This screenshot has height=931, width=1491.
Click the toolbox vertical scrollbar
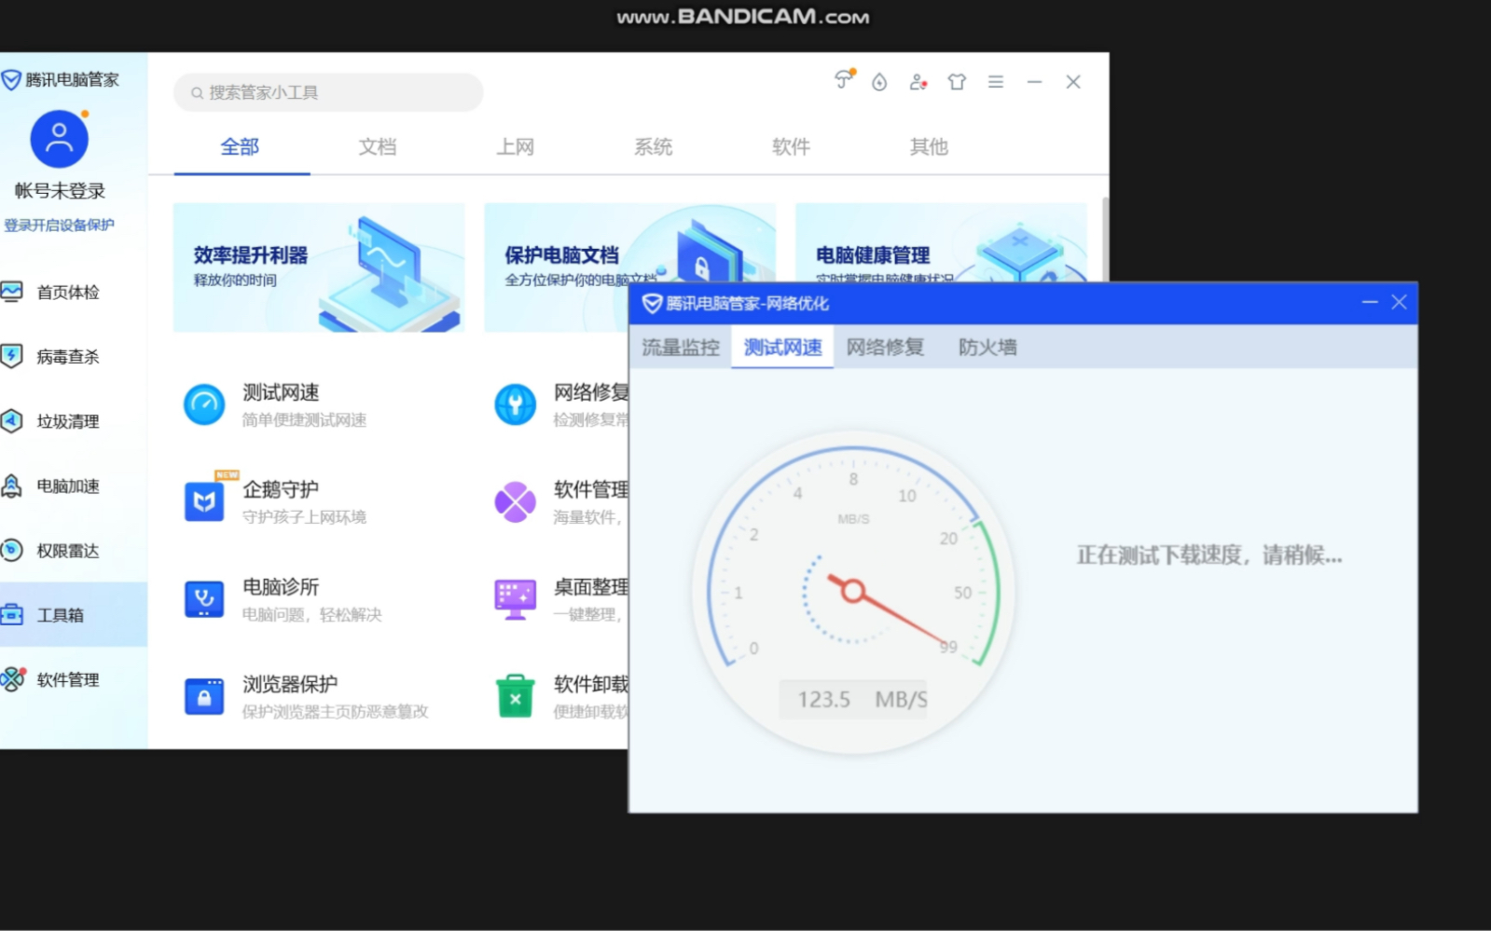(1106, 239)
